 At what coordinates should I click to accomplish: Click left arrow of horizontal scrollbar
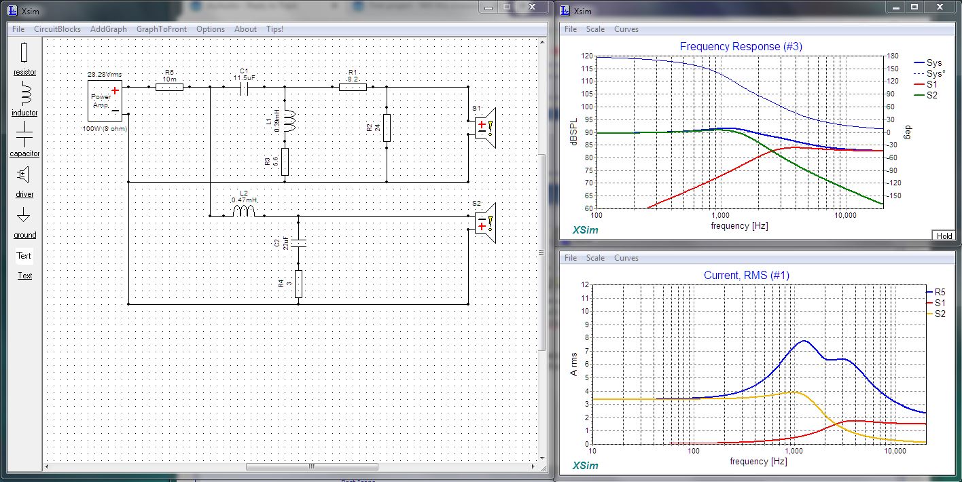[x=48, y=466]
